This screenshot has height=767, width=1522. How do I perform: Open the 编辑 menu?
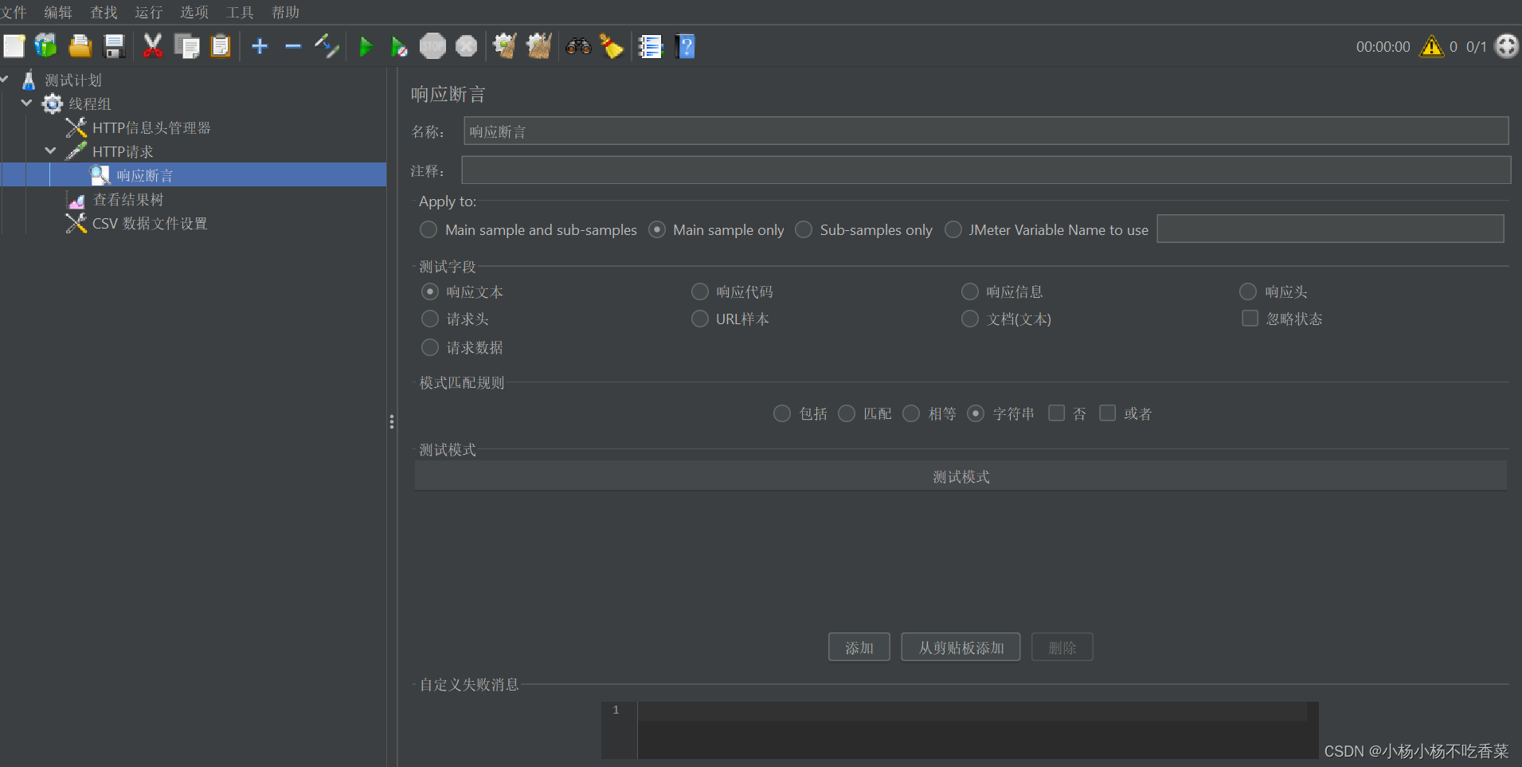(58, 12)
